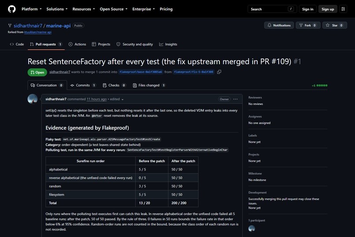Click the Sign in button
Viewport: 355px width, 237px height.
(307, 9)
